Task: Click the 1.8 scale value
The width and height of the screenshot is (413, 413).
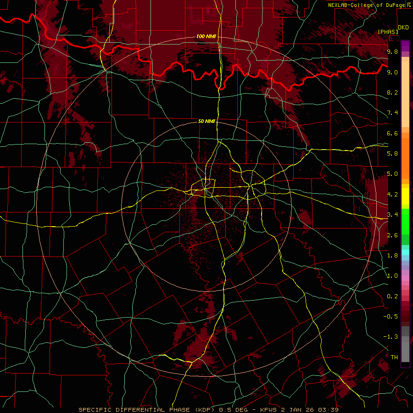Action: (x=392, y=256)
